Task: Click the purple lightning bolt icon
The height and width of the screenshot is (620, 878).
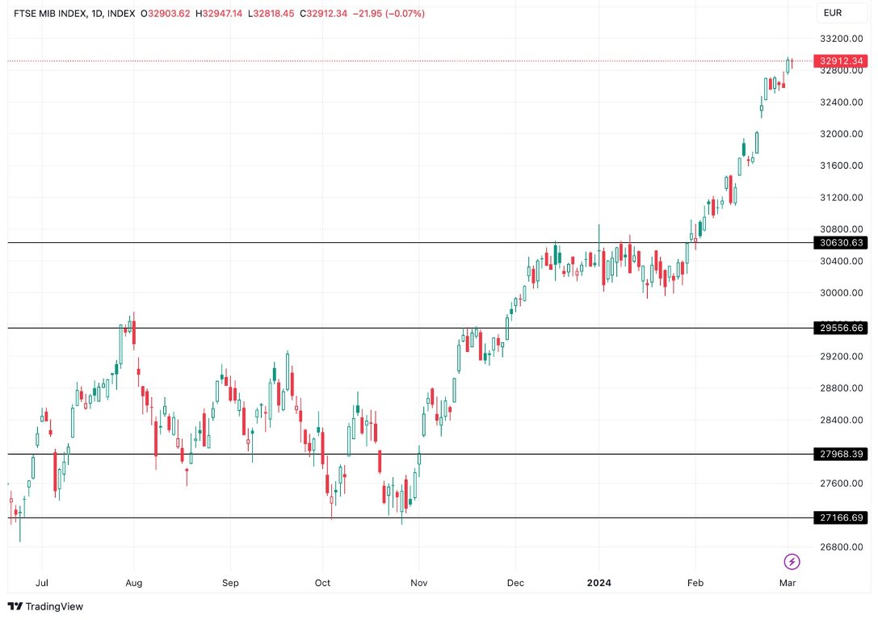Action: point(792,561)
